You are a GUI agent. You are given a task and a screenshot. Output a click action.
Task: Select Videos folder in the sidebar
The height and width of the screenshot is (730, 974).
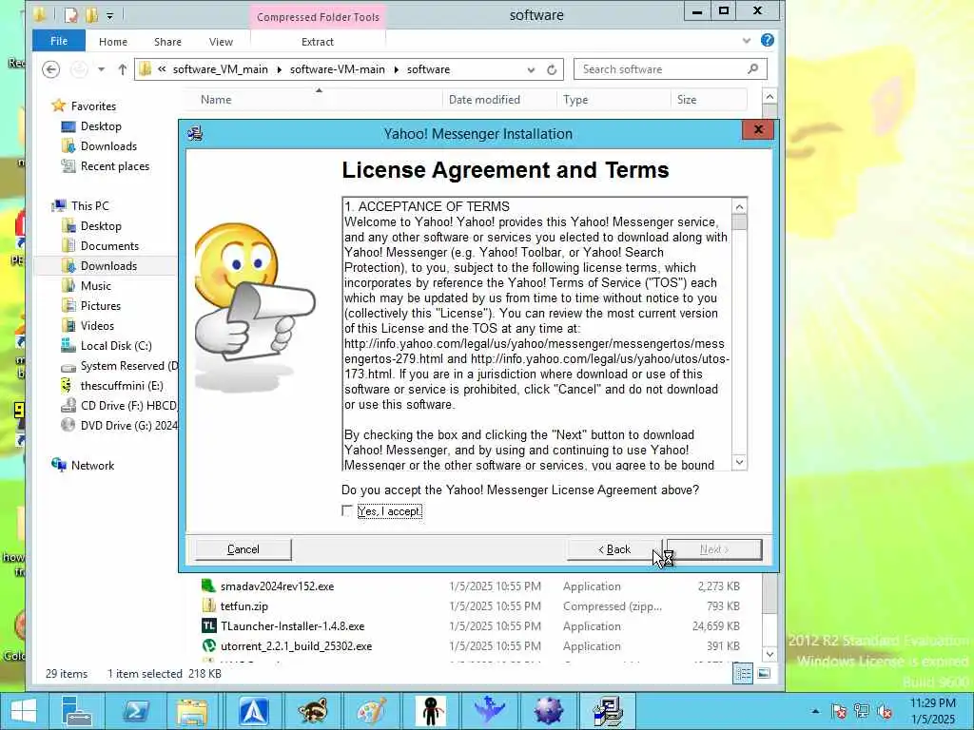[x=97, y=326]
